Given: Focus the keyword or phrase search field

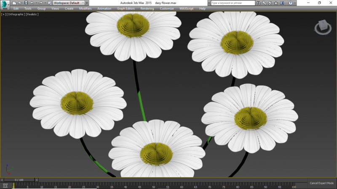Looking at the screenshot, I should (233, 3).
